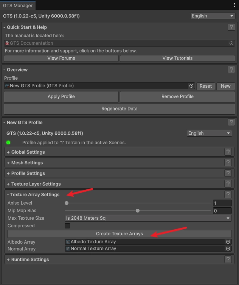Click the Create Texture Arrays button
This screenshot has height=285, width=239.
pyautogui.click(x=119, y=234)
